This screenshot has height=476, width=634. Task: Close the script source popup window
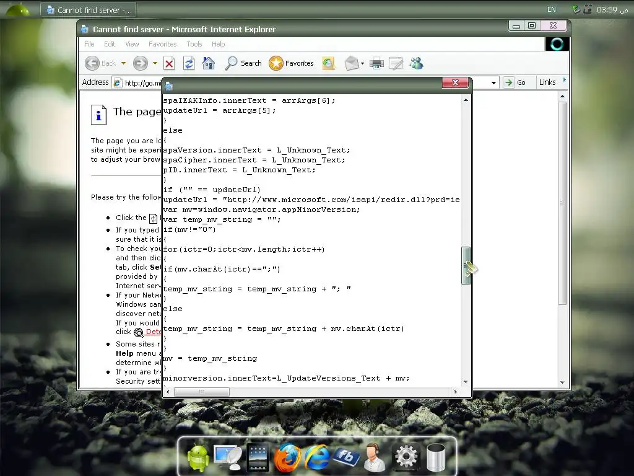click(x=455, y=82)
